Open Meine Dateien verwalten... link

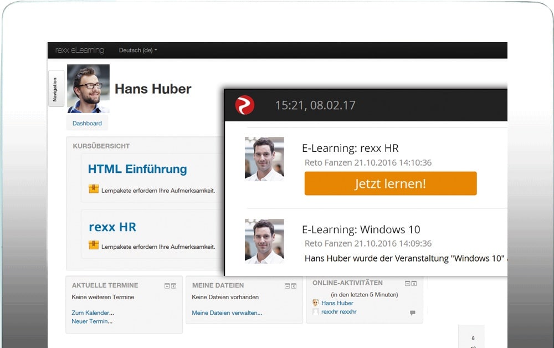(227, 313)
